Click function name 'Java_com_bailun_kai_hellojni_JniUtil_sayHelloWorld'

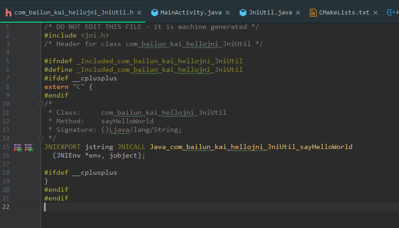coord(251,147)
